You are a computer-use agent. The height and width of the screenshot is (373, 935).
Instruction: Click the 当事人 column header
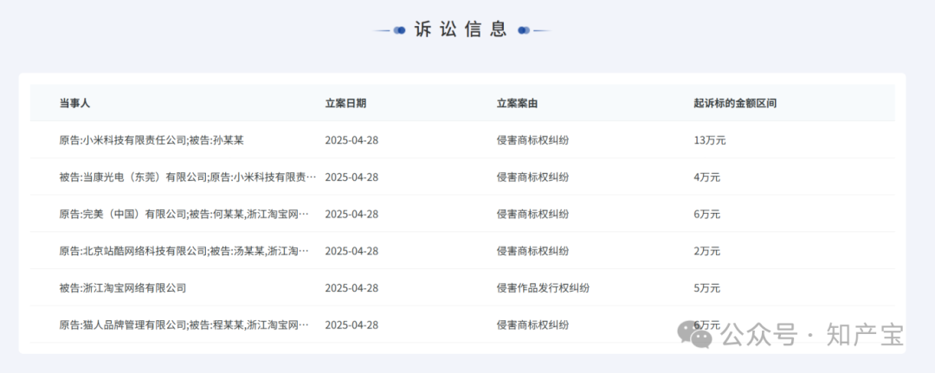click(x=74, y=103)
